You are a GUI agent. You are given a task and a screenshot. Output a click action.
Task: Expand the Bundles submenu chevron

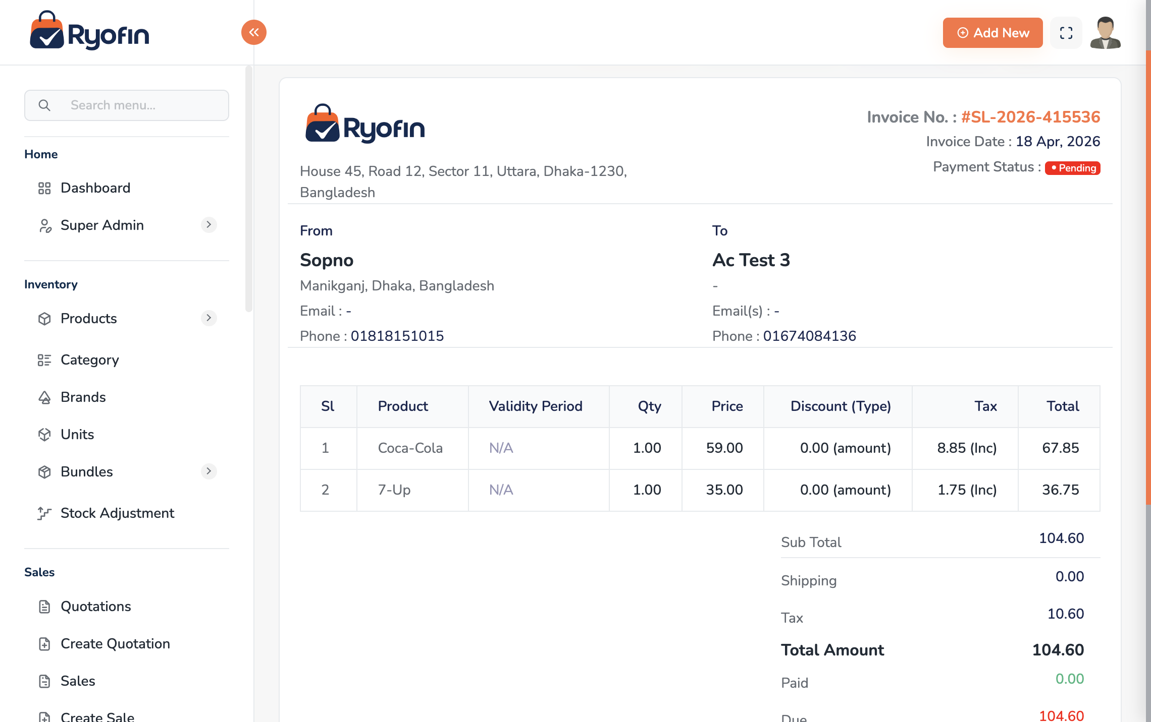(x=208, y=471)
